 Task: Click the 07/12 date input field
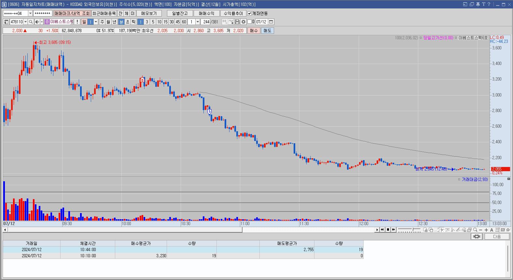(262, 22)
